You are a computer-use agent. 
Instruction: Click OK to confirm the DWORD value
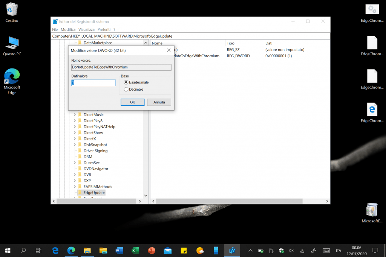[x=132, y=102]
